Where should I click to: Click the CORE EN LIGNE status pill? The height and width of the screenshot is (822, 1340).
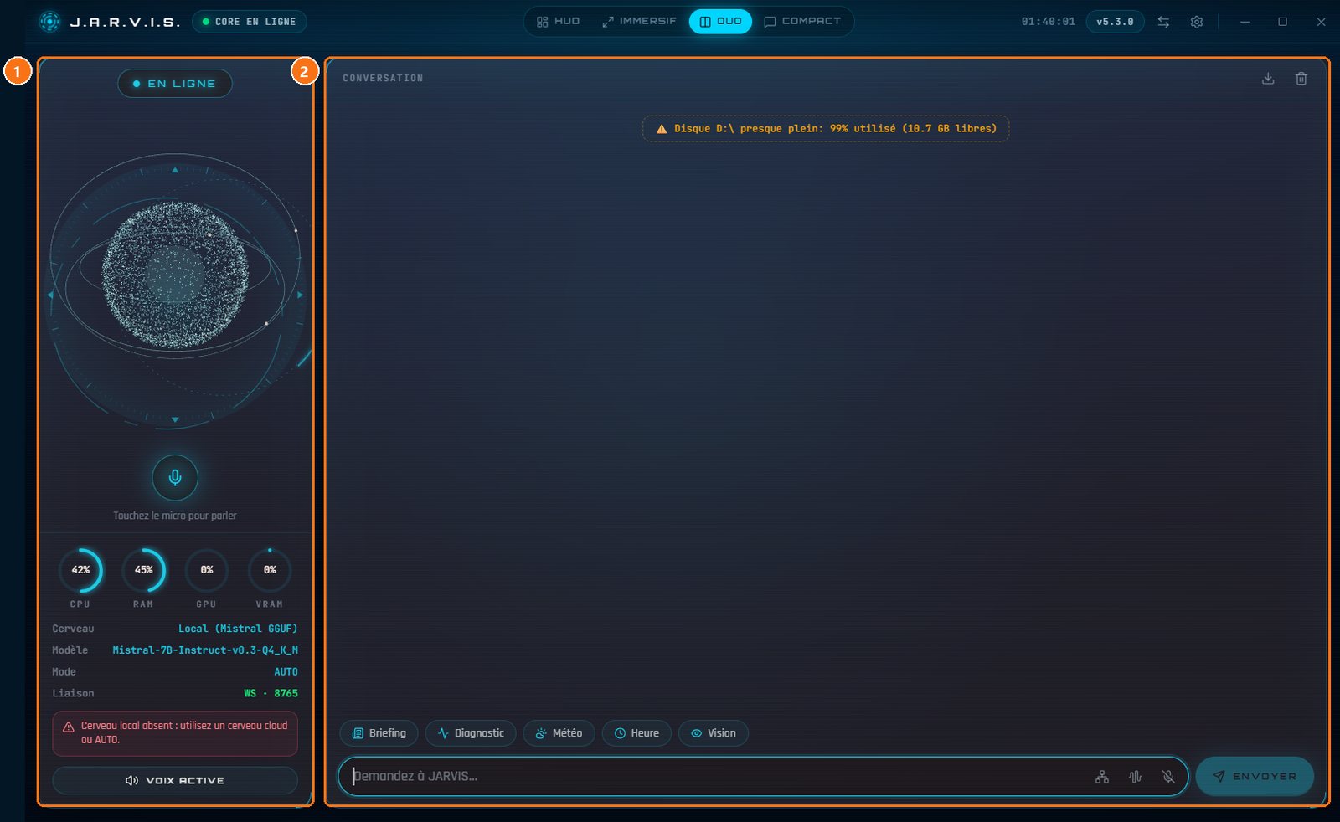250,22
